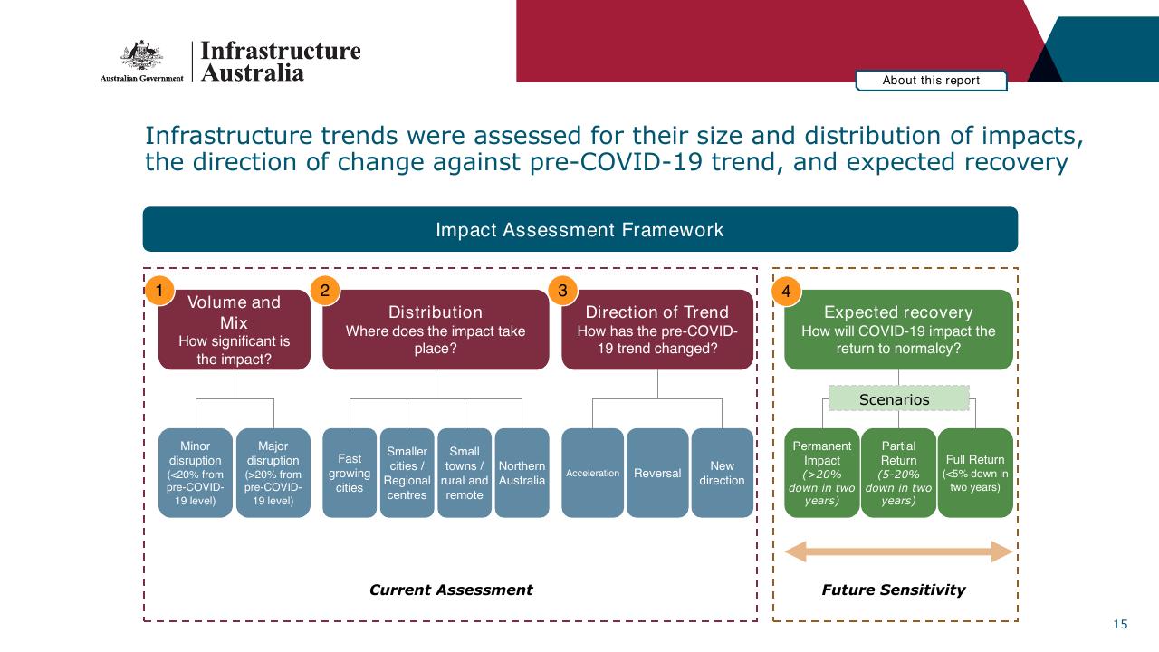This screenshot has width=1159, height=652.
Task: Pick the Northern Australia tile
Action: tap(522, 473)
